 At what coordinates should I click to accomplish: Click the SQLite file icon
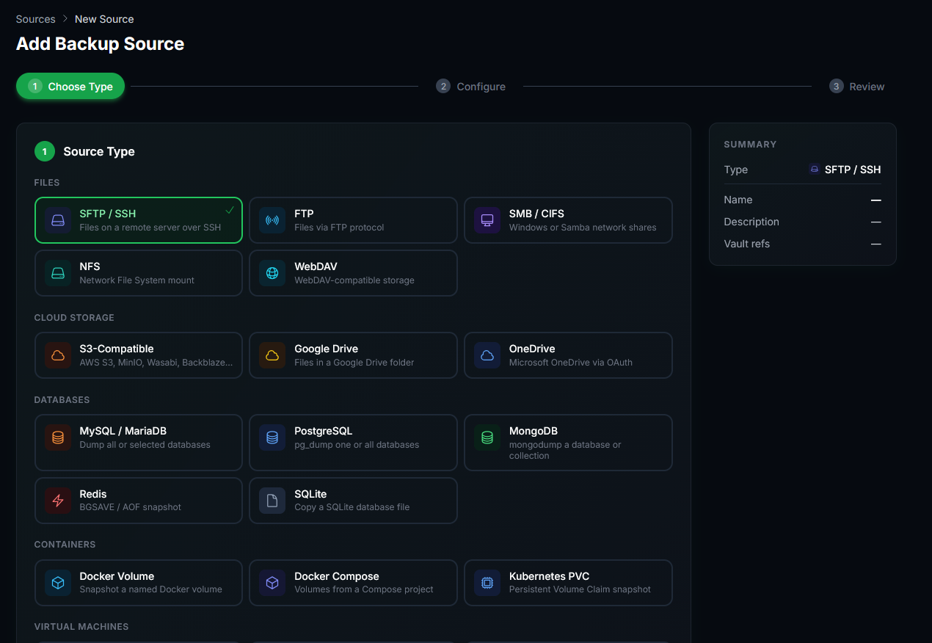[x=272, y=501]
